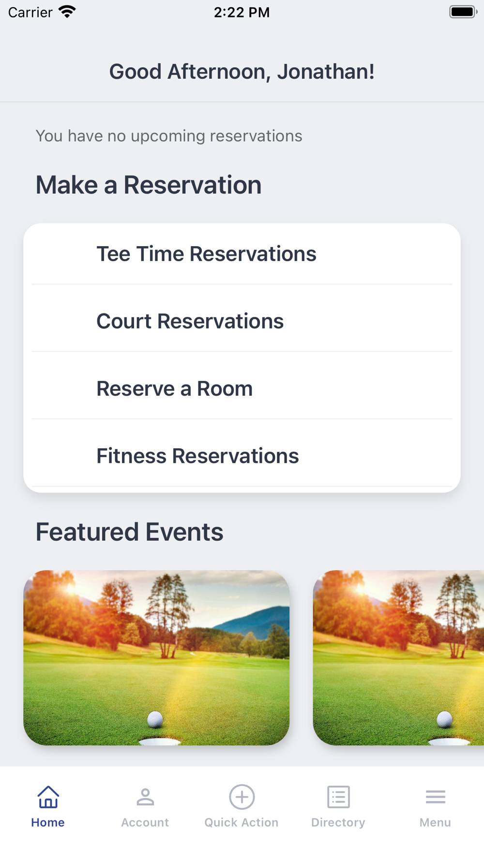Tap the Home house icon
Image resolution: width=484 pixels, height=860 pixels.
click(x=48, y=797)
